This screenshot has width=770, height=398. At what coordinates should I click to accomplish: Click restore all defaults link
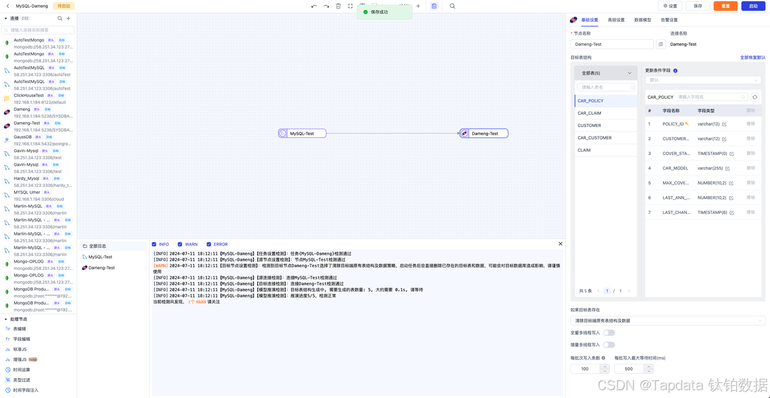click(x=753, y=58)
